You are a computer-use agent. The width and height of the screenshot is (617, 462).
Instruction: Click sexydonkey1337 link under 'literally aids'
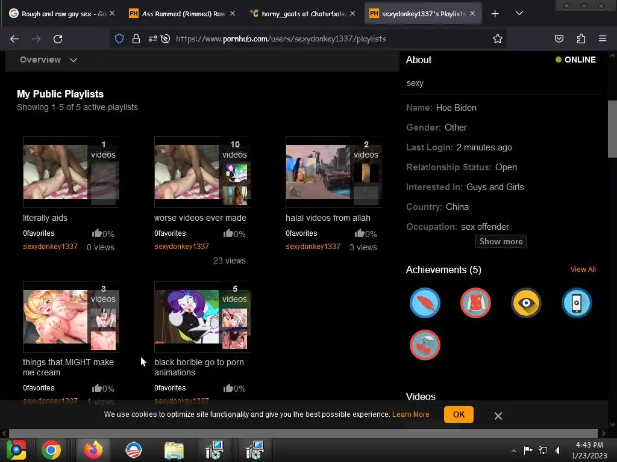click(50, 246)
